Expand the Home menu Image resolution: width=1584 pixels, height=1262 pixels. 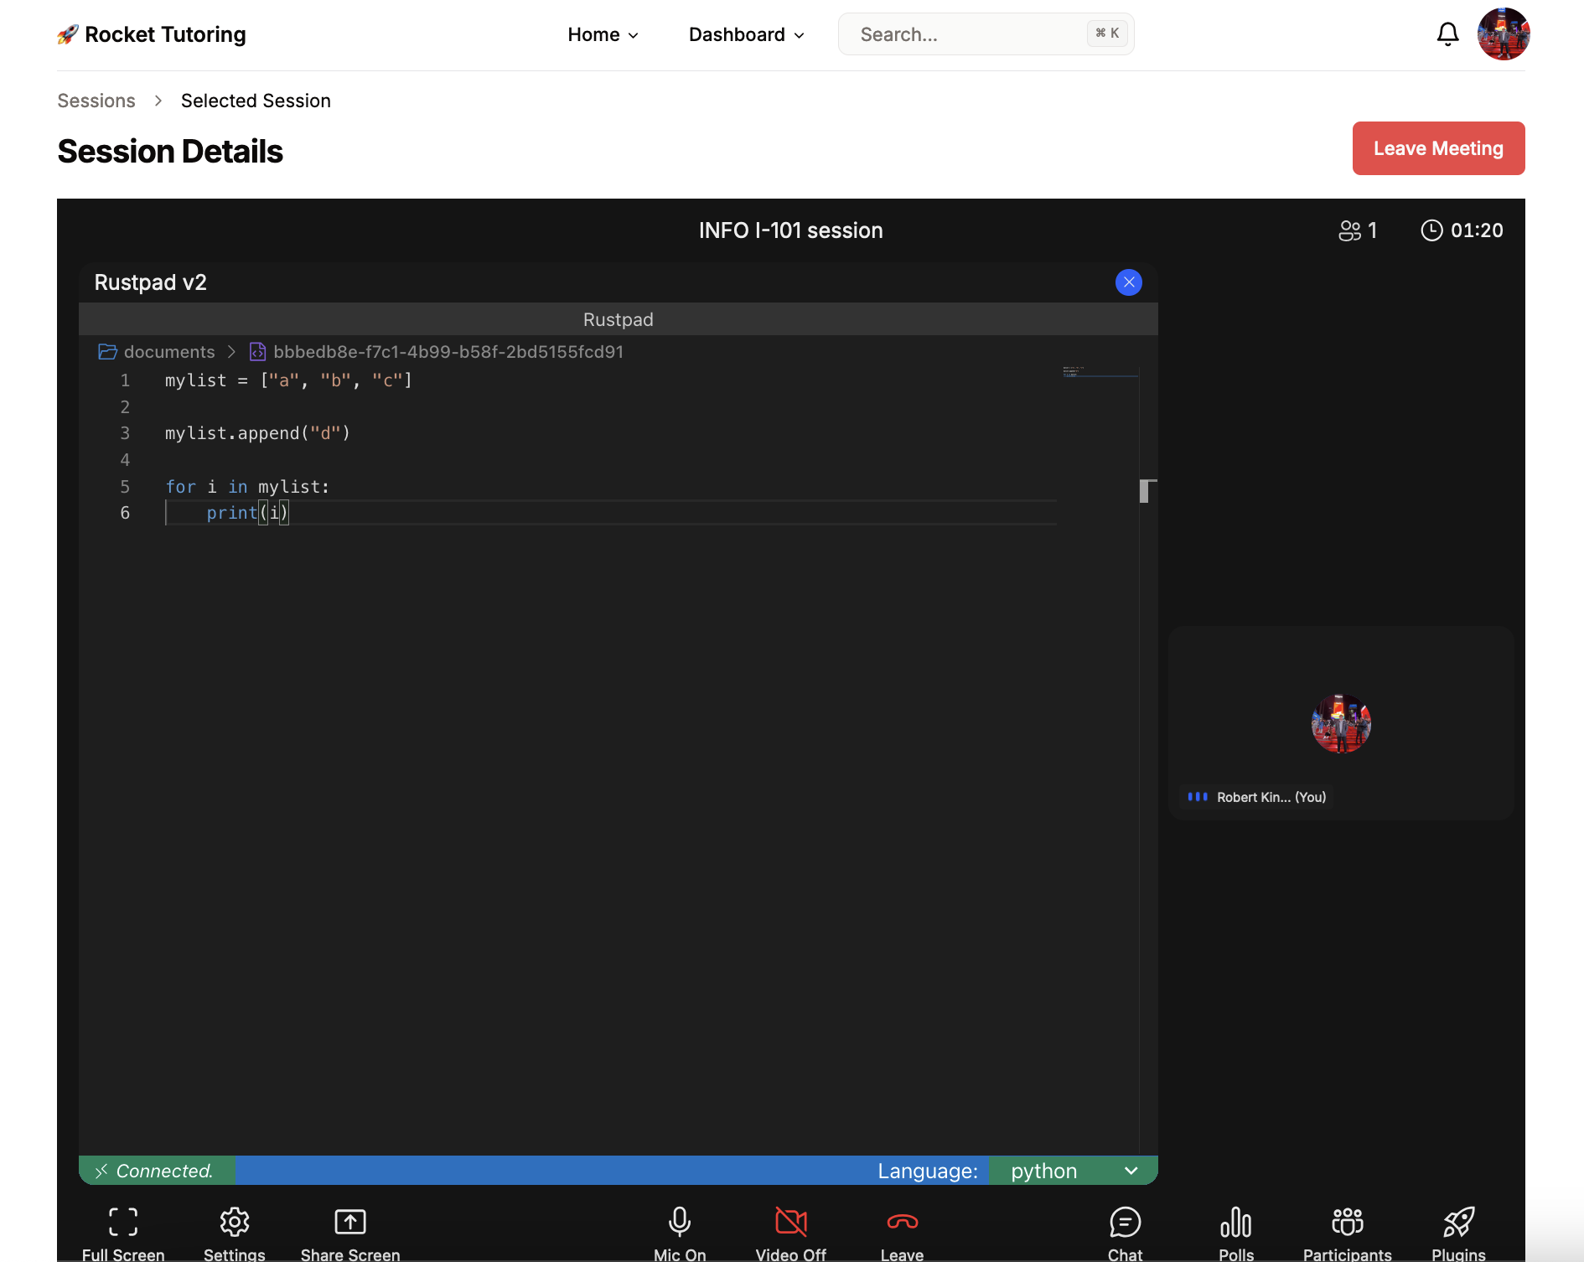[602, 34]
